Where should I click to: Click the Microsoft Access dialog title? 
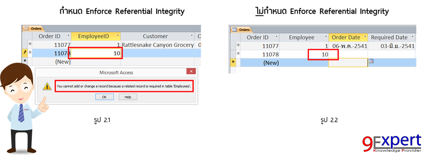click(x=116, y=72)
